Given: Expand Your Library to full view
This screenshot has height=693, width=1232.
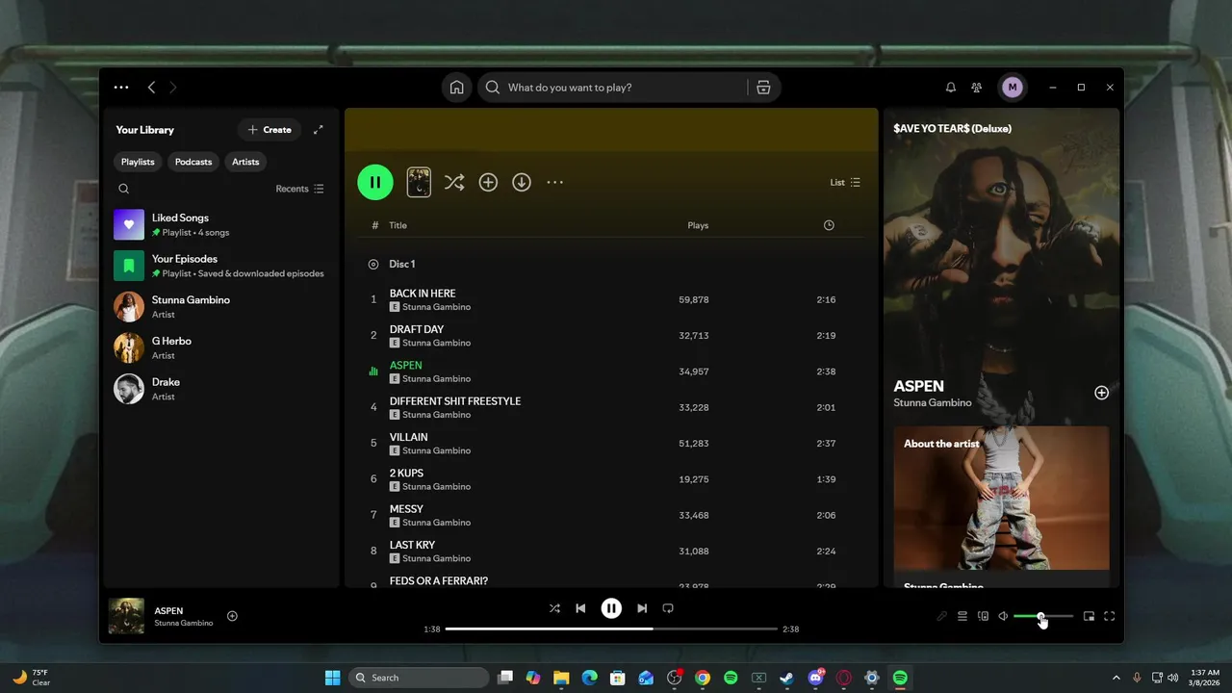Looking at the screenshot, I should [x=319, y=130].
